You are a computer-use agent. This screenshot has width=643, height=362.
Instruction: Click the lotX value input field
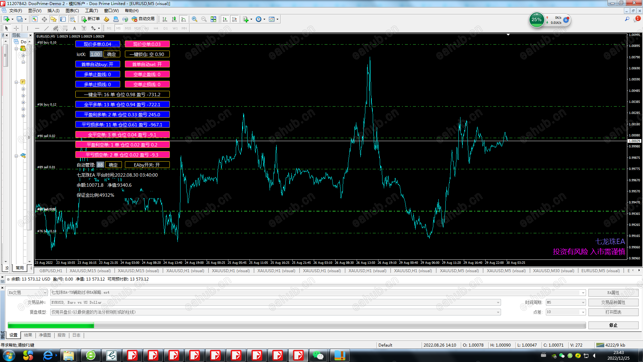click(x=95, y=54)
